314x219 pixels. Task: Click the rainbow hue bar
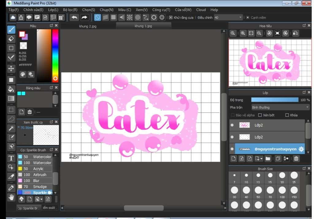point(55,56)
